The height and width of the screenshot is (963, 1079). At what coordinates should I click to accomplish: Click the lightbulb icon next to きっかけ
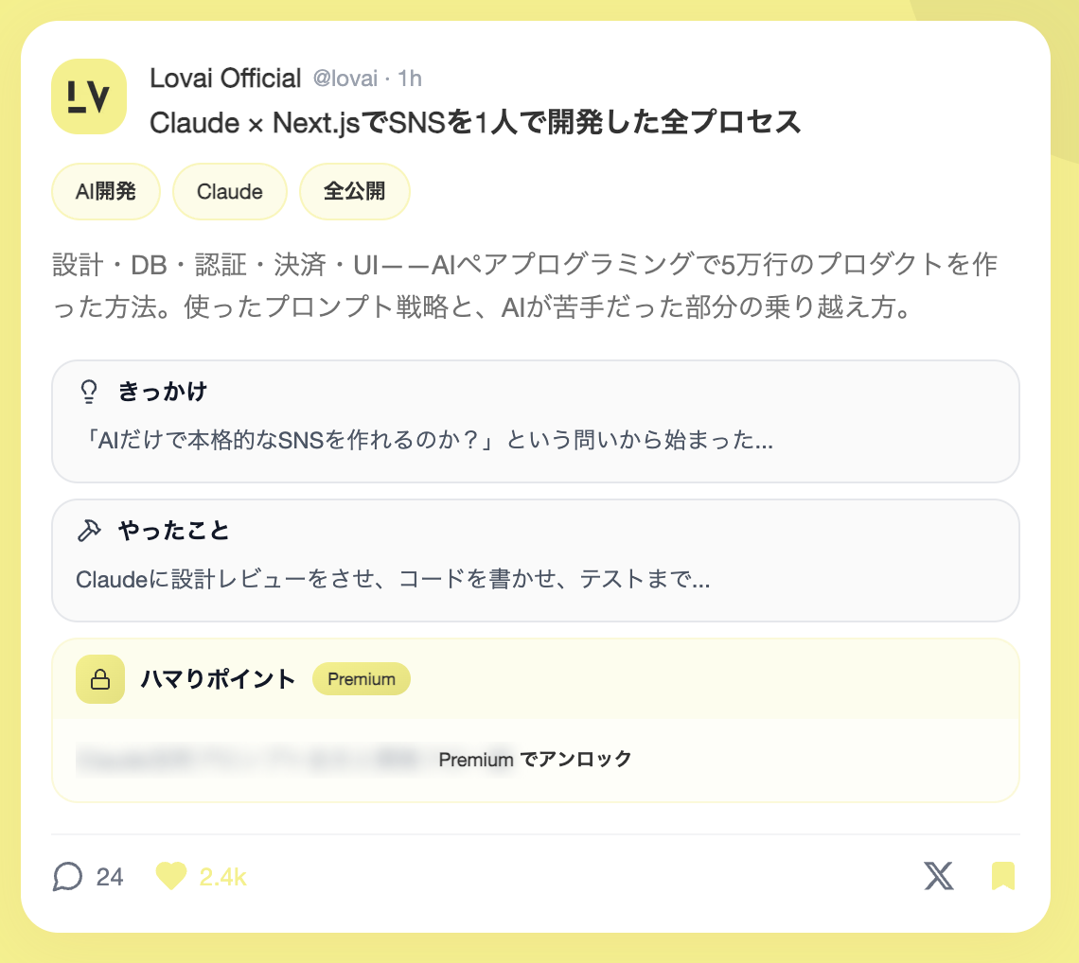[x=89, y=392]
